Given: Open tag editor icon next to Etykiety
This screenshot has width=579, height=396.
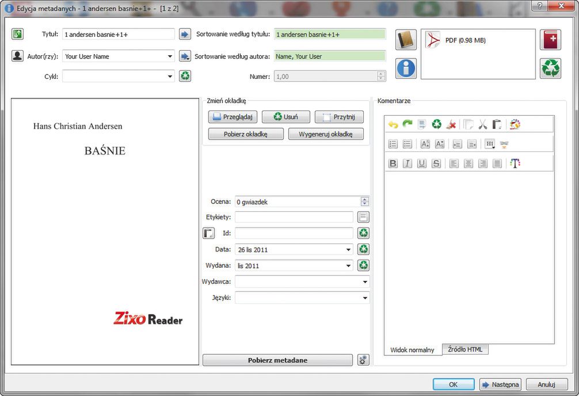Looking at the screenshot, I should (x=363, y=217).
